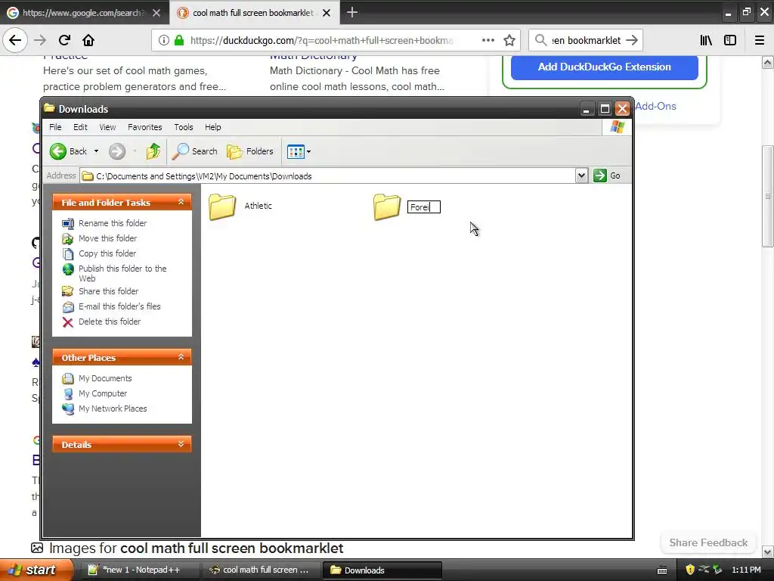
Task: Click the browser search box
Action: click(586, 40)
